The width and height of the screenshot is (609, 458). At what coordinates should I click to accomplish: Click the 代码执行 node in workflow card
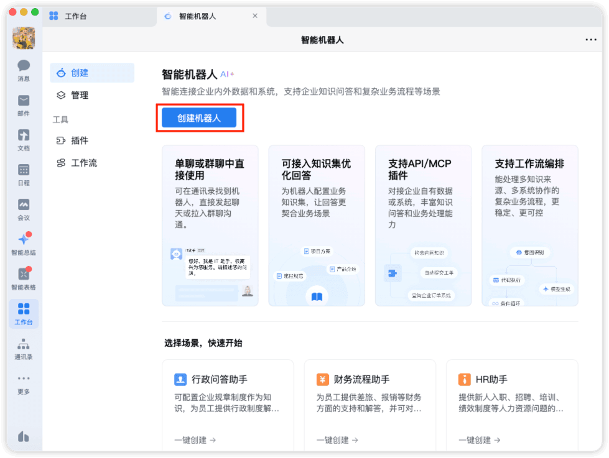point(507,280)
